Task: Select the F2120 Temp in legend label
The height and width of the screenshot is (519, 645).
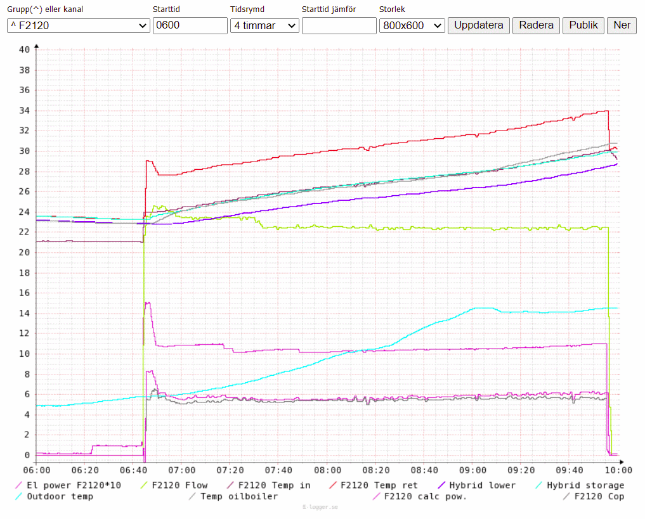Action: point(274,485)
